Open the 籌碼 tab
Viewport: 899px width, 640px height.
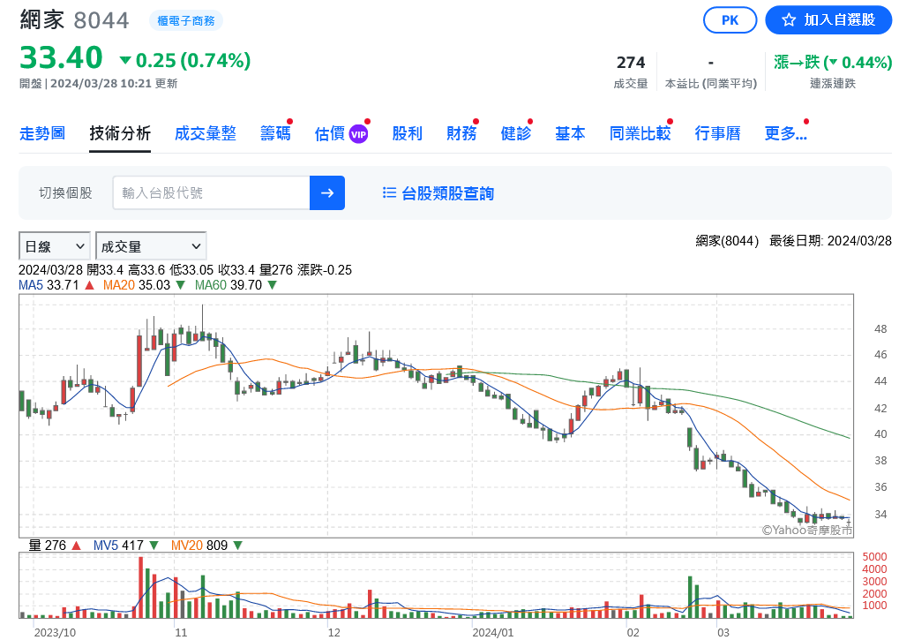pos(275,133)
